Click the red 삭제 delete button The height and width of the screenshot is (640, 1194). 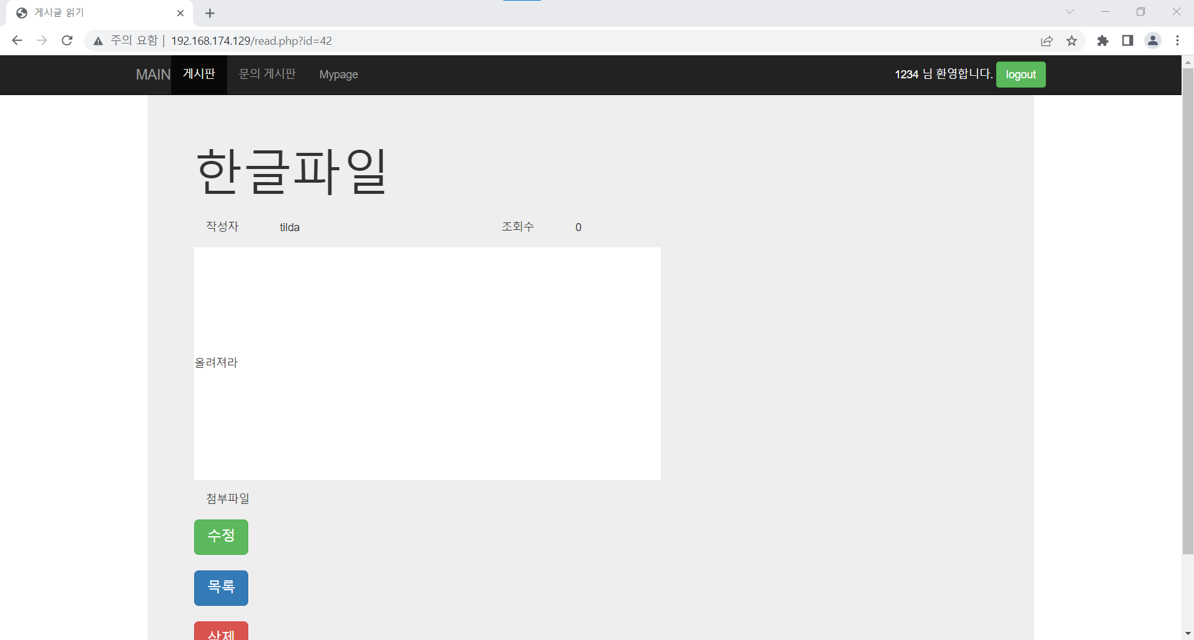(x=221, y=631)
